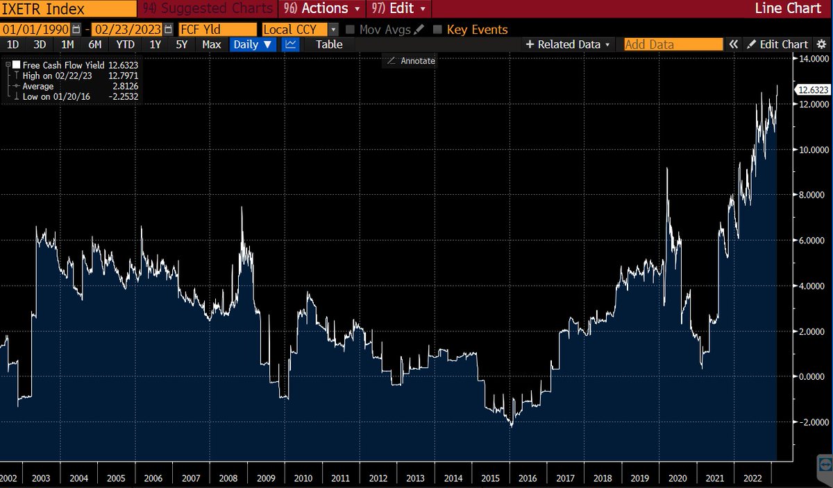
Task: Switch to the YTD tab
Action: click(x=124, y=44)
